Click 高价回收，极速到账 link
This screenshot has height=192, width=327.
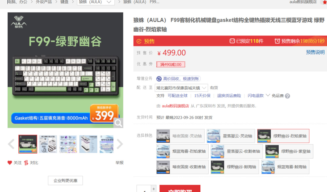(181, 79)
